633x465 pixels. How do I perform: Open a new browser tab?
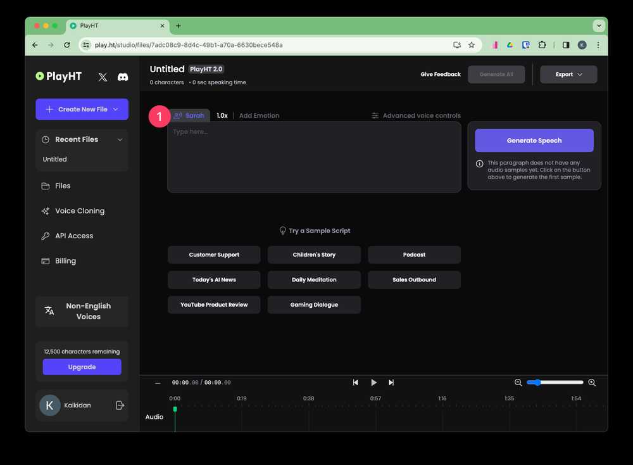point(178,26)
